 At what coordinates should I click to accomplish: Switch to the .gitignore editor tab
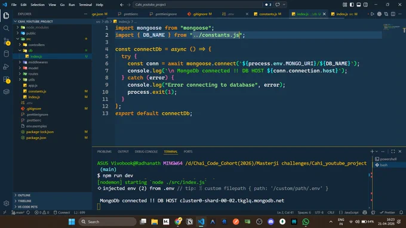point(199,14)
